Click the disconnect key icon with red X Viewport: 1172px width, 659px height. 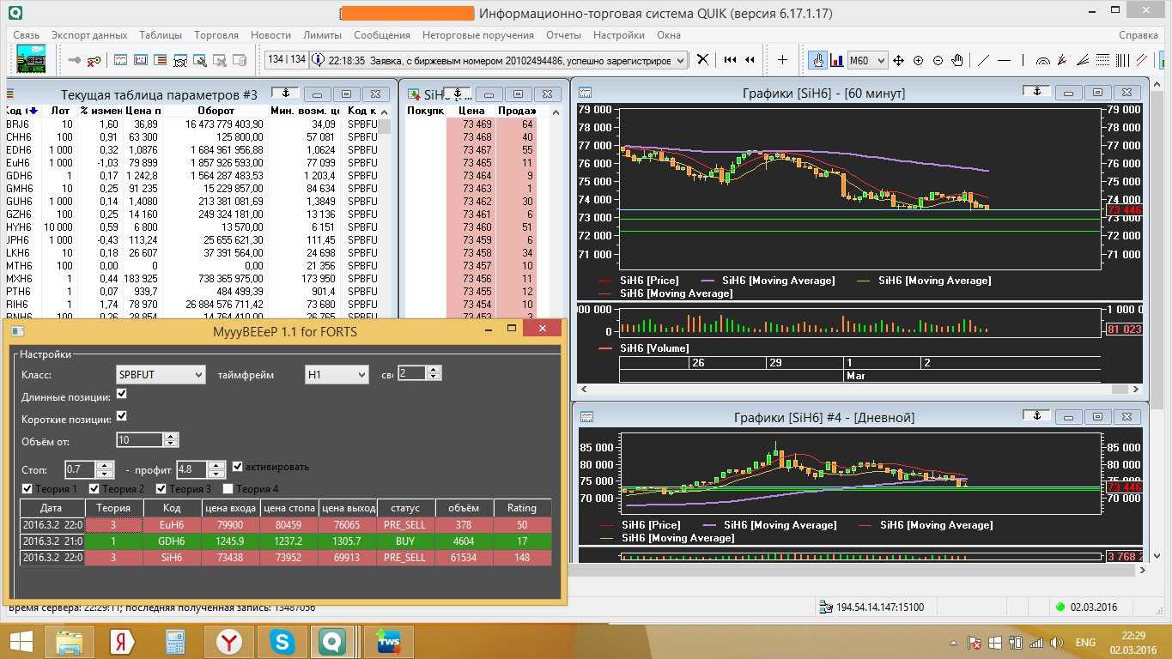point(94,60)
